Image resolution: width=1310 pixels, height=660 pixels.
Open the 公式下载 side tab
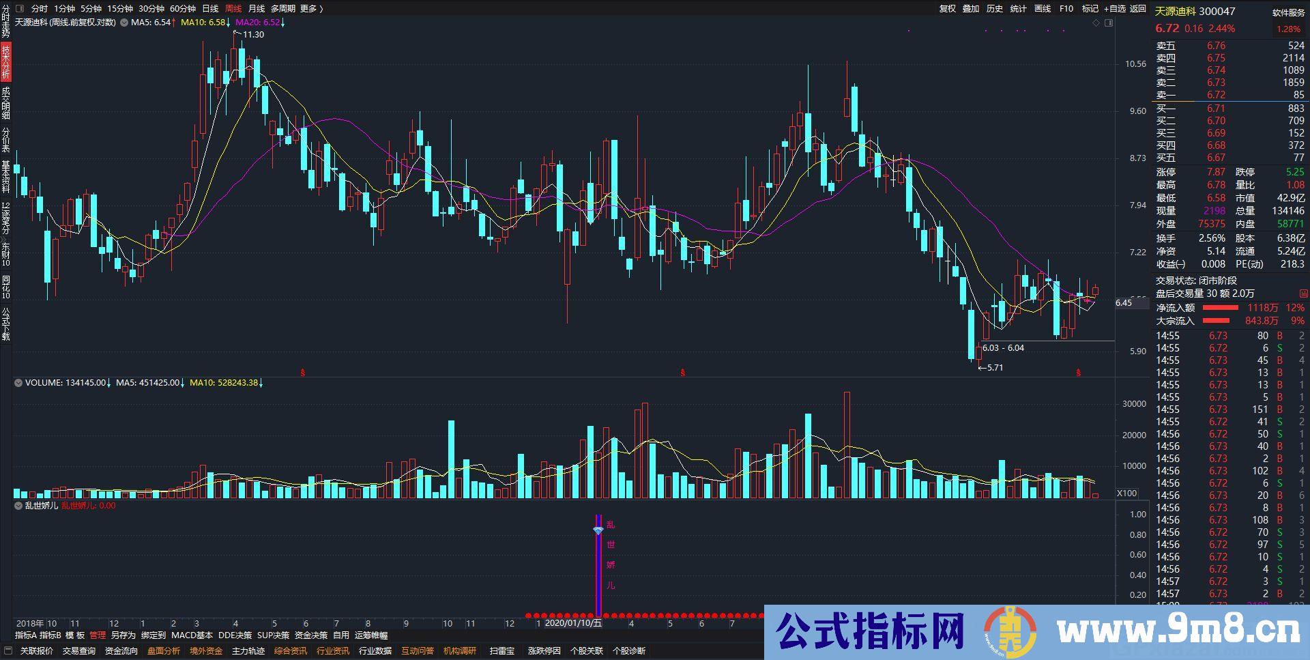coord(5,324)
